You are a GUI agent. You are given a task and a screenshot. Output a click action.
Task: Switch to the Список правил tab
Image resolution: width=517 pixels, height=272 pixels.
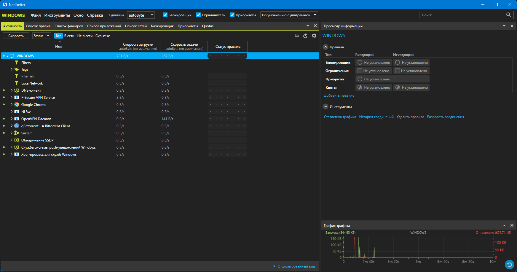(x=38, y=26)
